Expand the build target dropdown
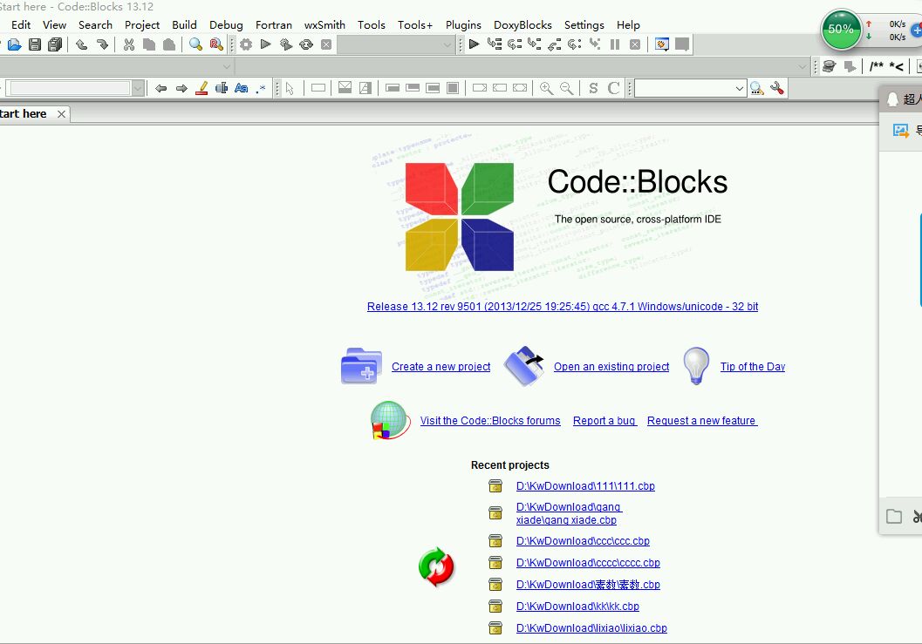Screen dimensions: 922x644 coord(447,44)
